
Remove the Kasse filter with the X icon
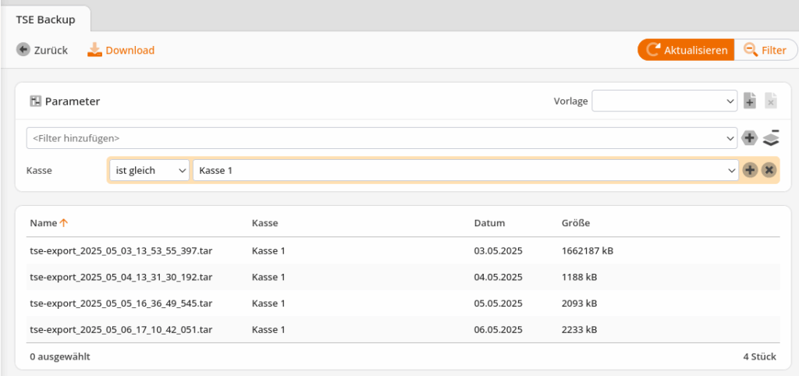click(769, 170)
